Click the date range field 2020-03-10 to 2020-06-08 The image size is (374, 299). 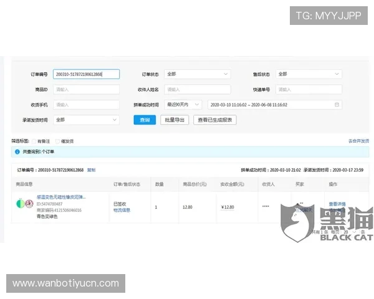275,105
